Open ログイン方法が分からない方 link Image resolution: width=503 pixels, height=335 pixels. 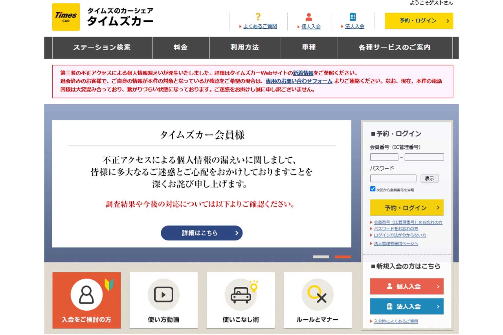tap(400, 235)
